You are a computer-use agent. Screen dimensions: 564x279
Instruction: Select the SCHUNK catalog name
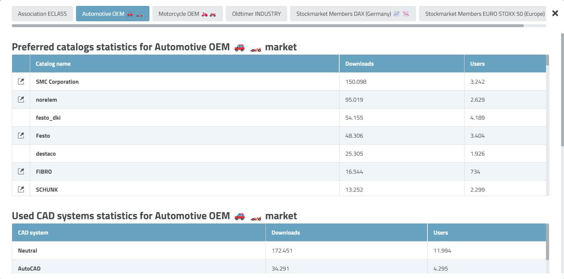pos(47,189)
